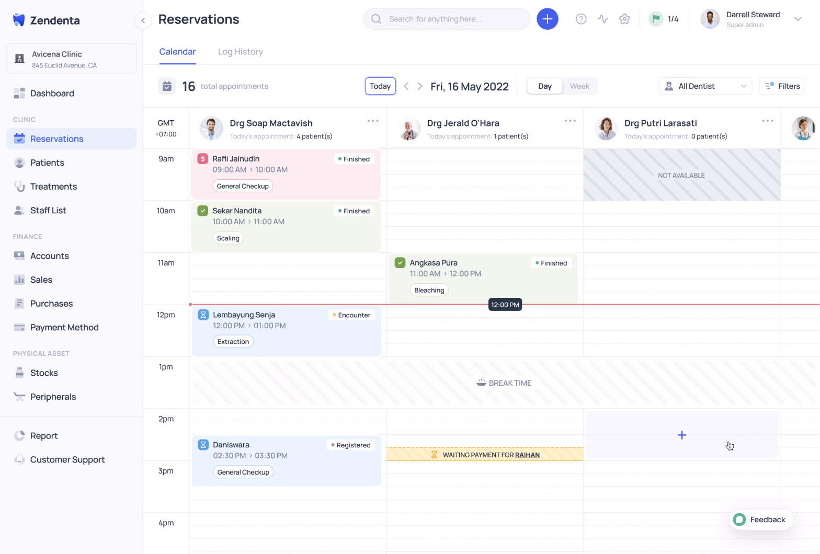Open options menu for Drg Jerald O'Hara
820x554 pixels.
[570, 121]
